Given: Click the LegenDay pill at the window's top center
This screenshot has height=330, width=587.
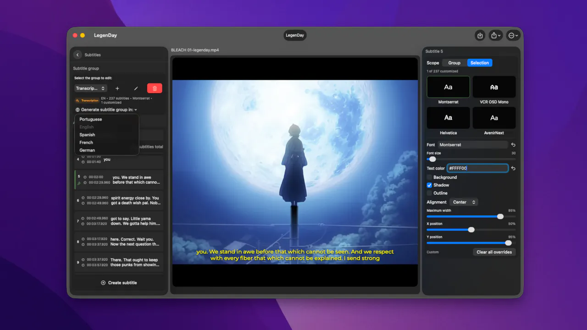Looking at the screenshot, I should pos(295,35).
